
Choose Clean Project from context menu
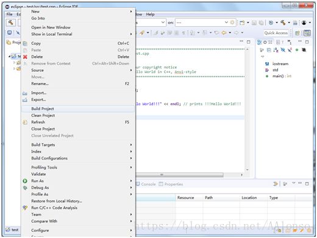point(78,116)
